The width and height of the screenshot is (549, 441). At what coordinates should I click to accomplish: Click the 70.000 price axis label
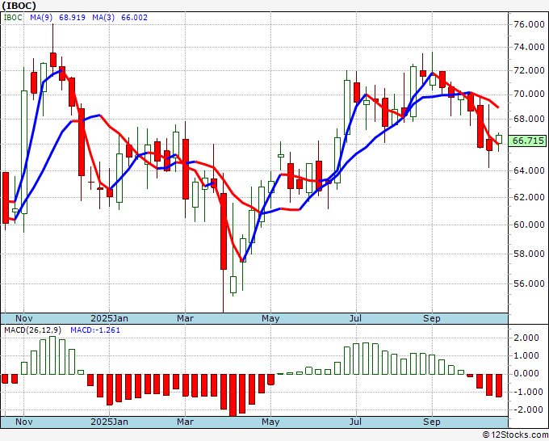point(528,94)
